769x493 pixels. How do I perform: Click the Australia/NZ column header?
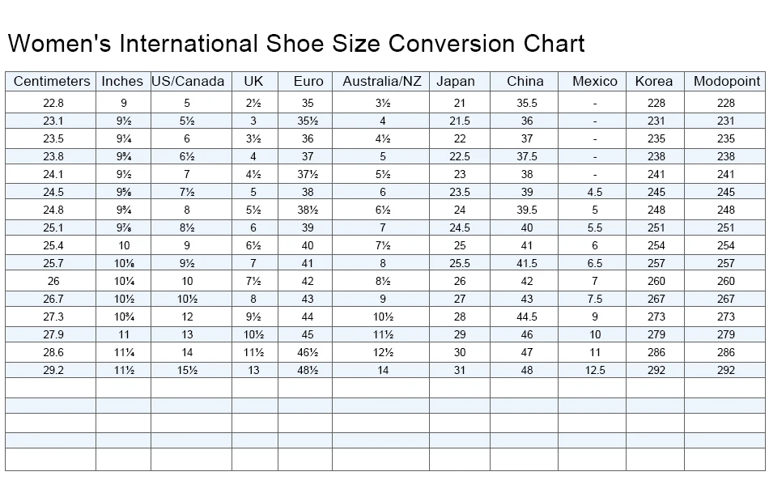383,81
